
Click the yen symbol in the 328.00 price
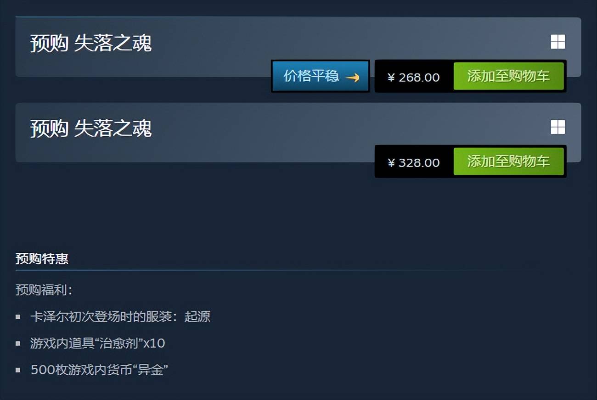[391, 163]
